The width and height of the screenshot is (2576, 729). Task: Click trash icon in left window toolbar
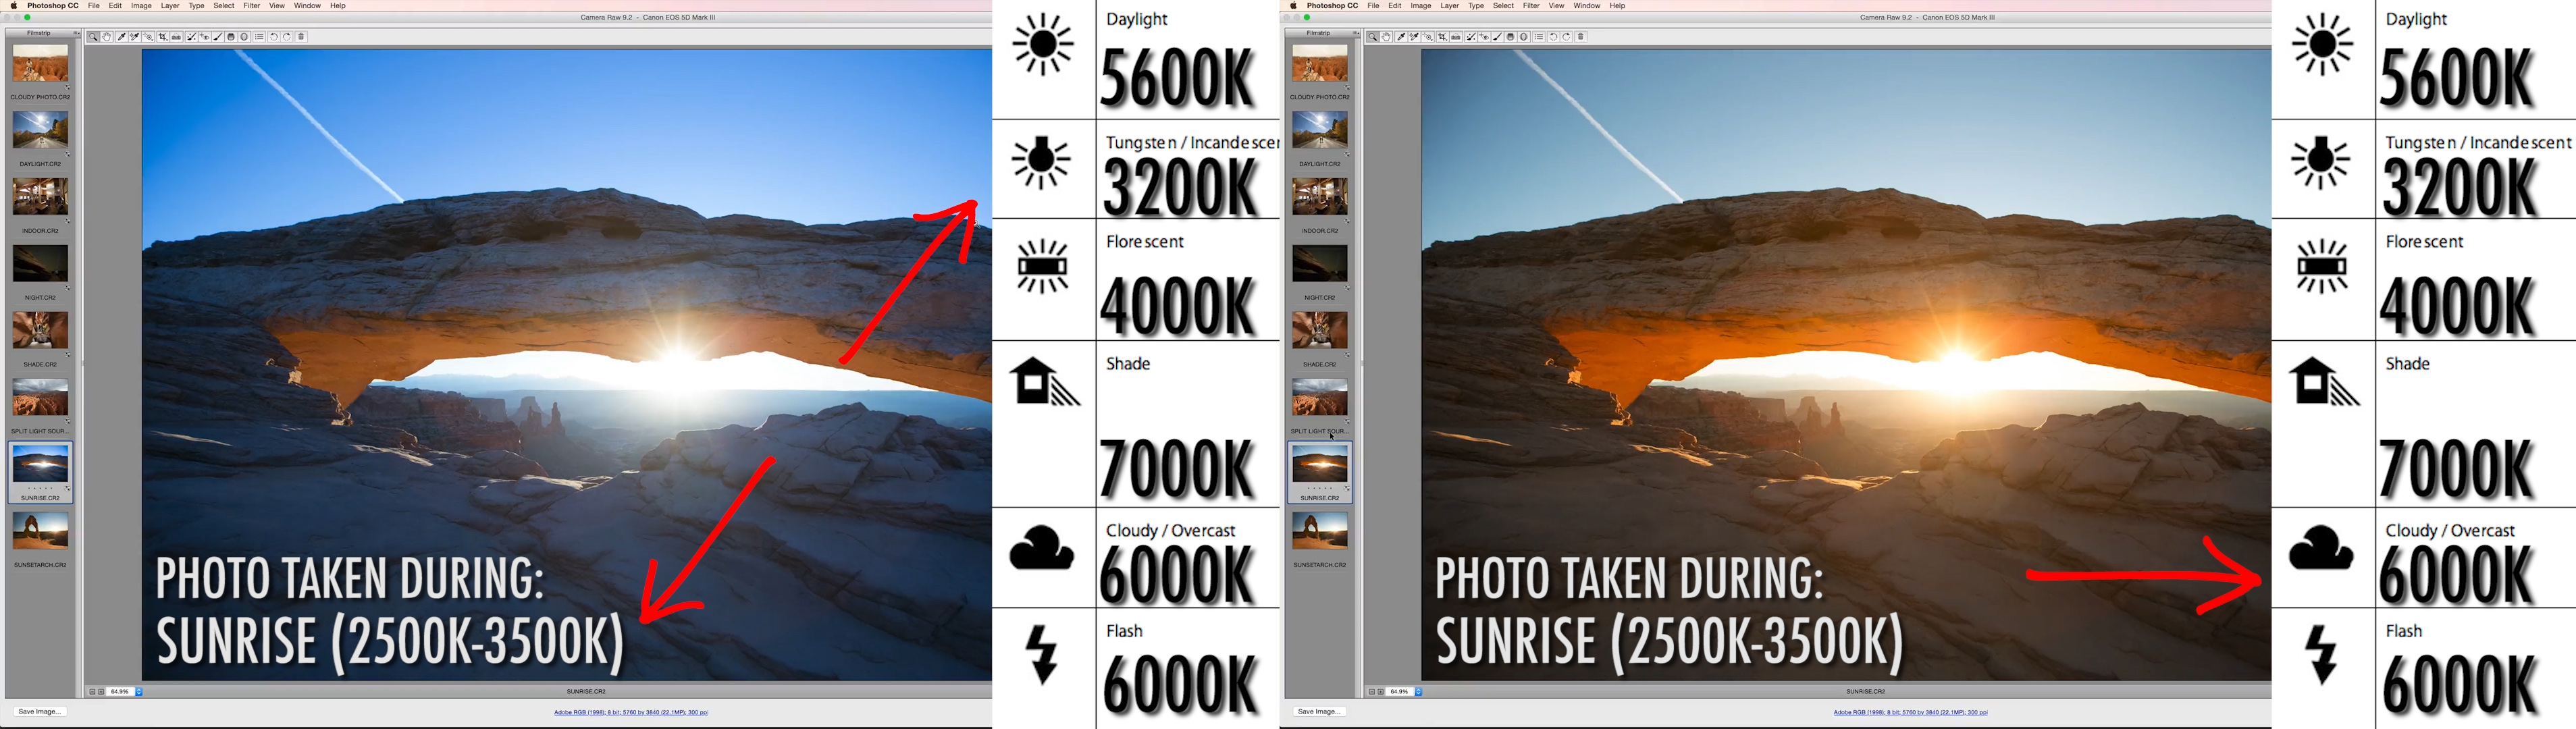(302, 37)
